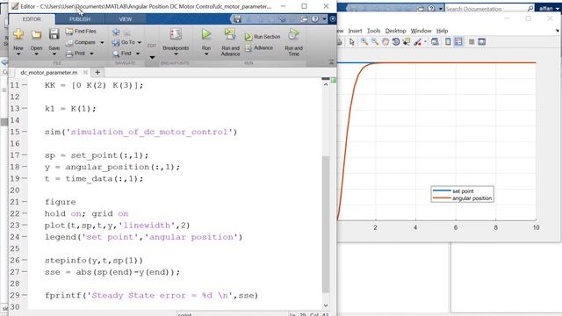
Task: Add a new editor tab with plus
Action: click(97, 72)
